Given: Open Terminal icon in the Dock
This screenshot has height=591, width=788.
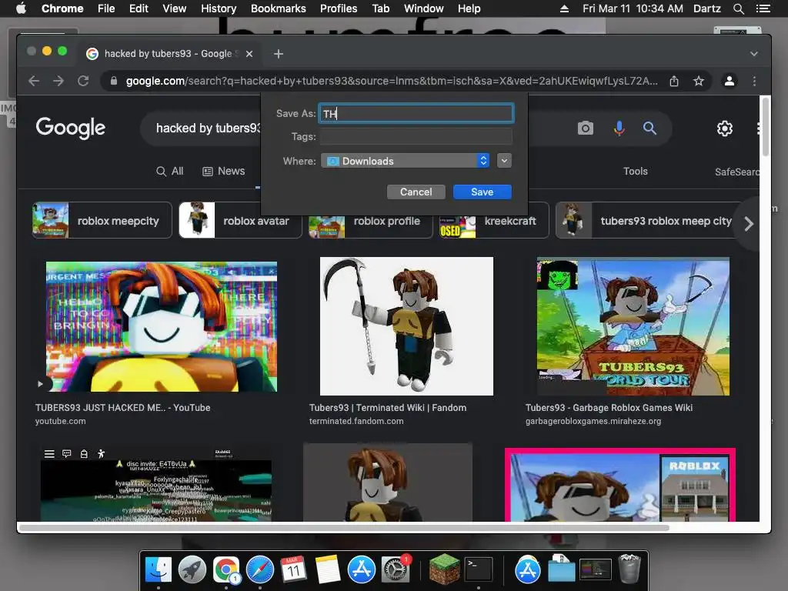Looking at the screenshot, I should (x=479, y=569).
